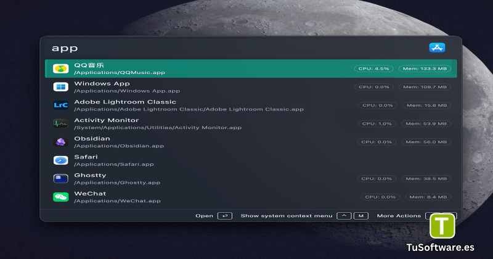Select the "WeChat" result title
The image size is (493, 259).
pyautogui.click(x=90, y=194)
